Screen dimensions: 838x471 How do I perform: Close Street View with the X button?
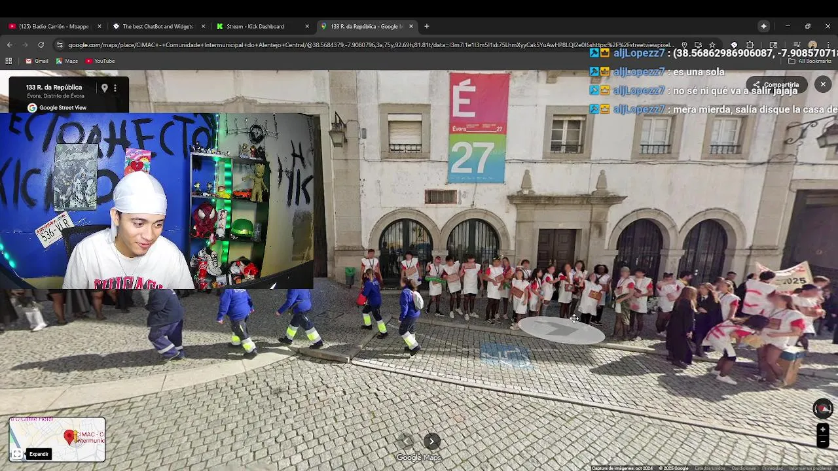823,84
